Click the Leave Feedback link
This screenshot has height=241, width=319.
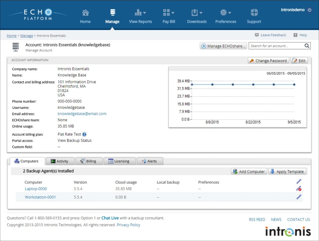tap(273, 35)
